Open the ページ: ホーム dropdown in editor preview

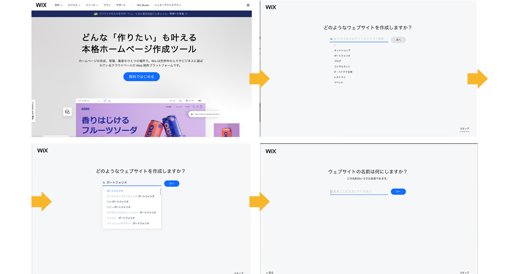89,101
